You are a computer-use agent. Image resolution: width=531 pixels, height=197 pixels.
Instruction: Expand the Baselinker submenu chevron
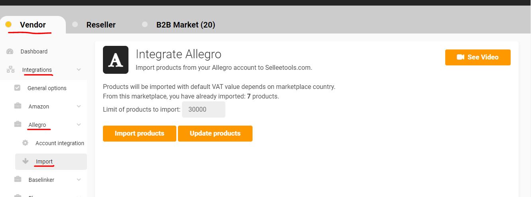(79, 180)
